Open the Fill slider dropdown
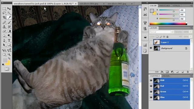 point(191,37)
